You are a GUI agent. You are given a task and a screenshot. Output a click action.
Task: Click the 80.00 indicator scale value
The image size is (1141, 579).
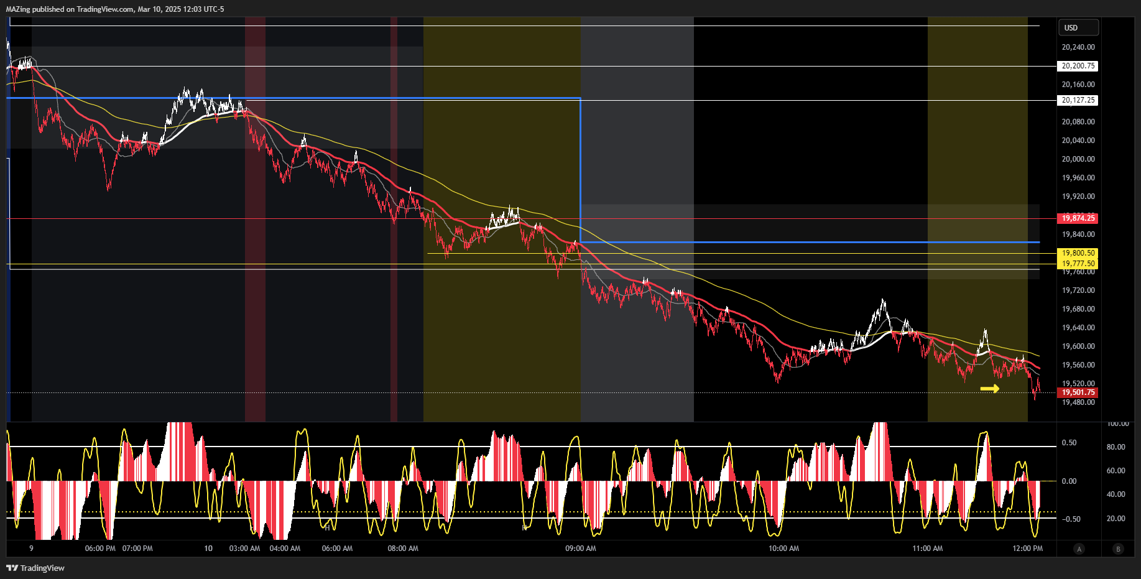tap(1116, 447)
